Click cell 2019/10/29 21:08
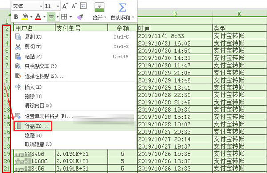 175,73
